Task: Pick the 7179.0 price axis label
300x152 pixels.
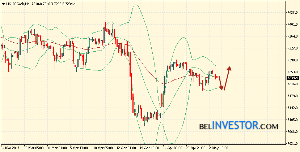Action: pyautogui.click(x=292, y=96)
